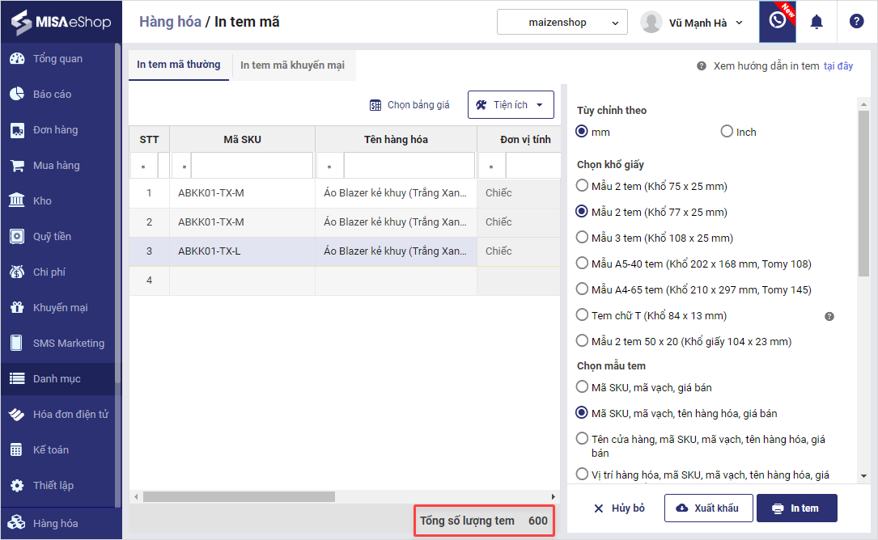Click the Hàng hóa boxes icon

click(17, 523)
